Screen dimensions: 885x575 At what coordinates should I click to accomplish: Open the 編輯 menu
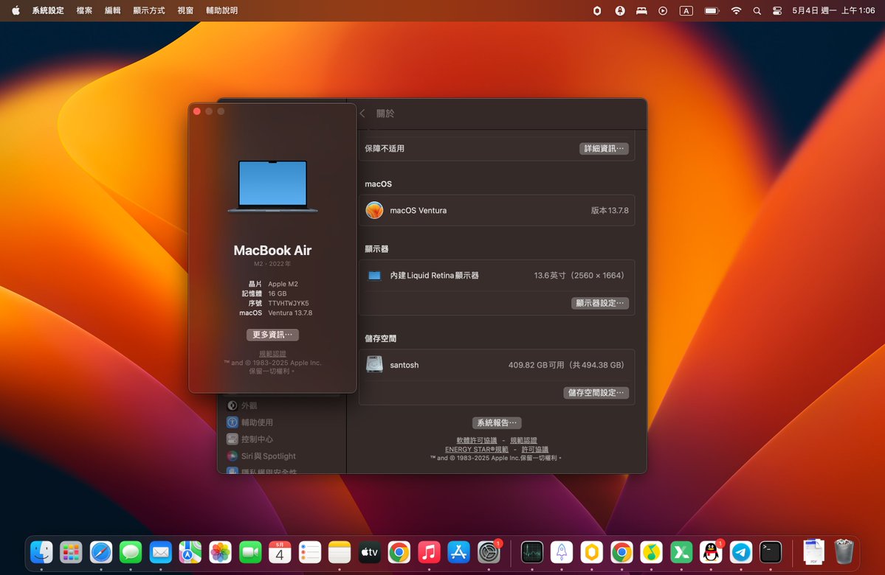(x=112, y=11)
